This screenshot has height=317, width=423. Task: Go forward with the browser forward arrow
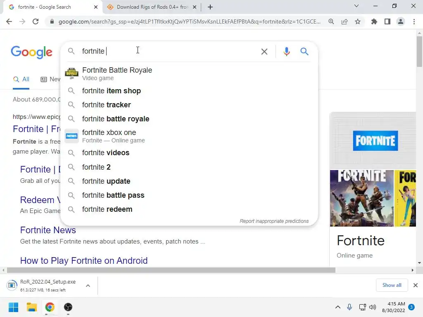tap(22, 21)
